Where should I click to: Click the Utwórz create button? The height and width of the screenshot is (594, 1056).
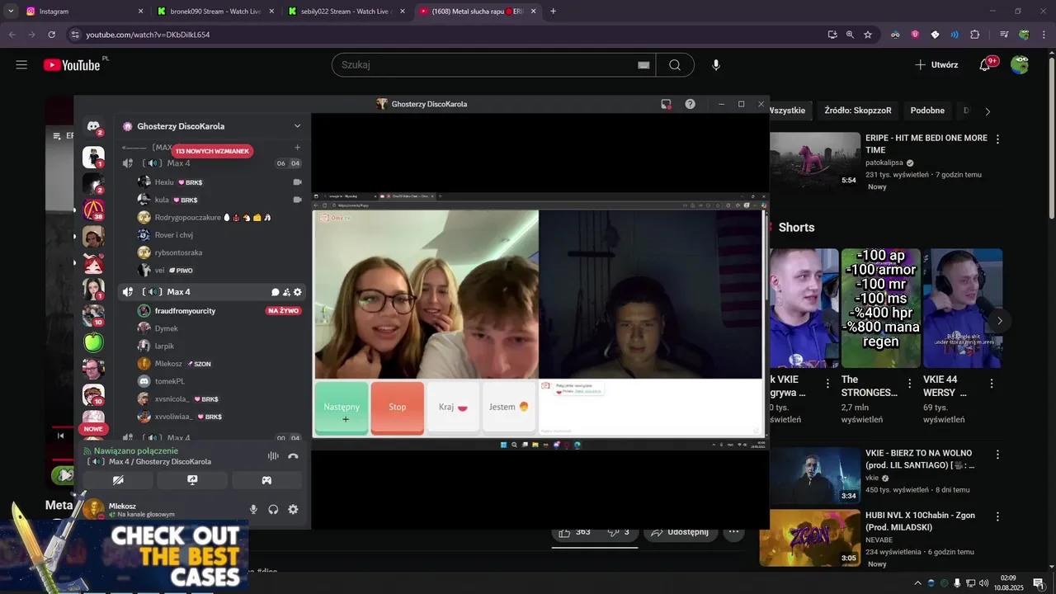[x=936, y=65]
